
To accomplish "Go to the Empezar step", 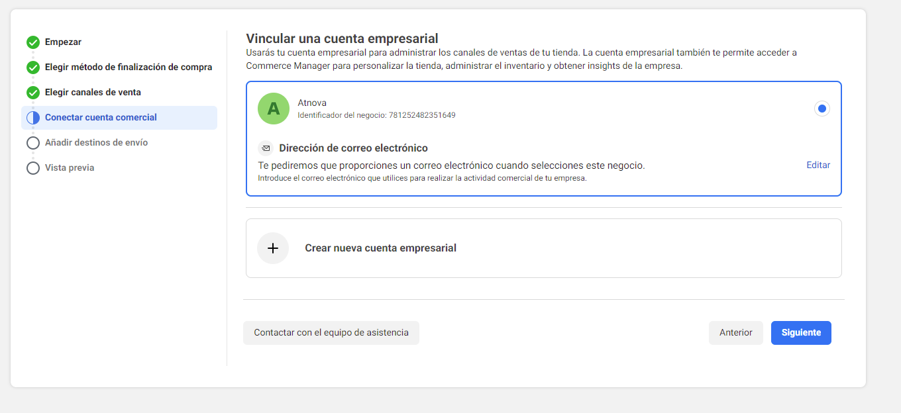I will [63, 42].
